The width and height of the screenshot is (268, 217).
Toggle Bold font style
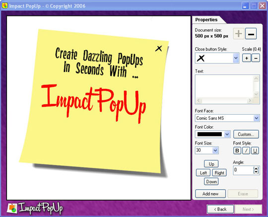tap(237, 150)
